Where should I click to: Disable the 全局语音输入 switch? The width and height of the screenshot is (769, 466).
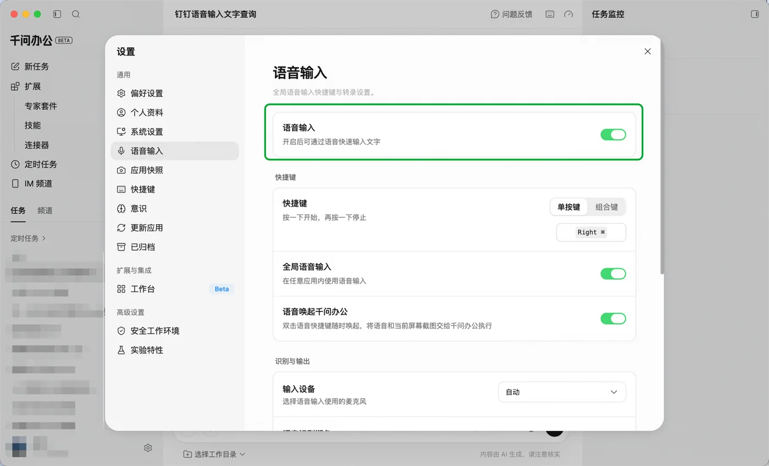(613, 274)
